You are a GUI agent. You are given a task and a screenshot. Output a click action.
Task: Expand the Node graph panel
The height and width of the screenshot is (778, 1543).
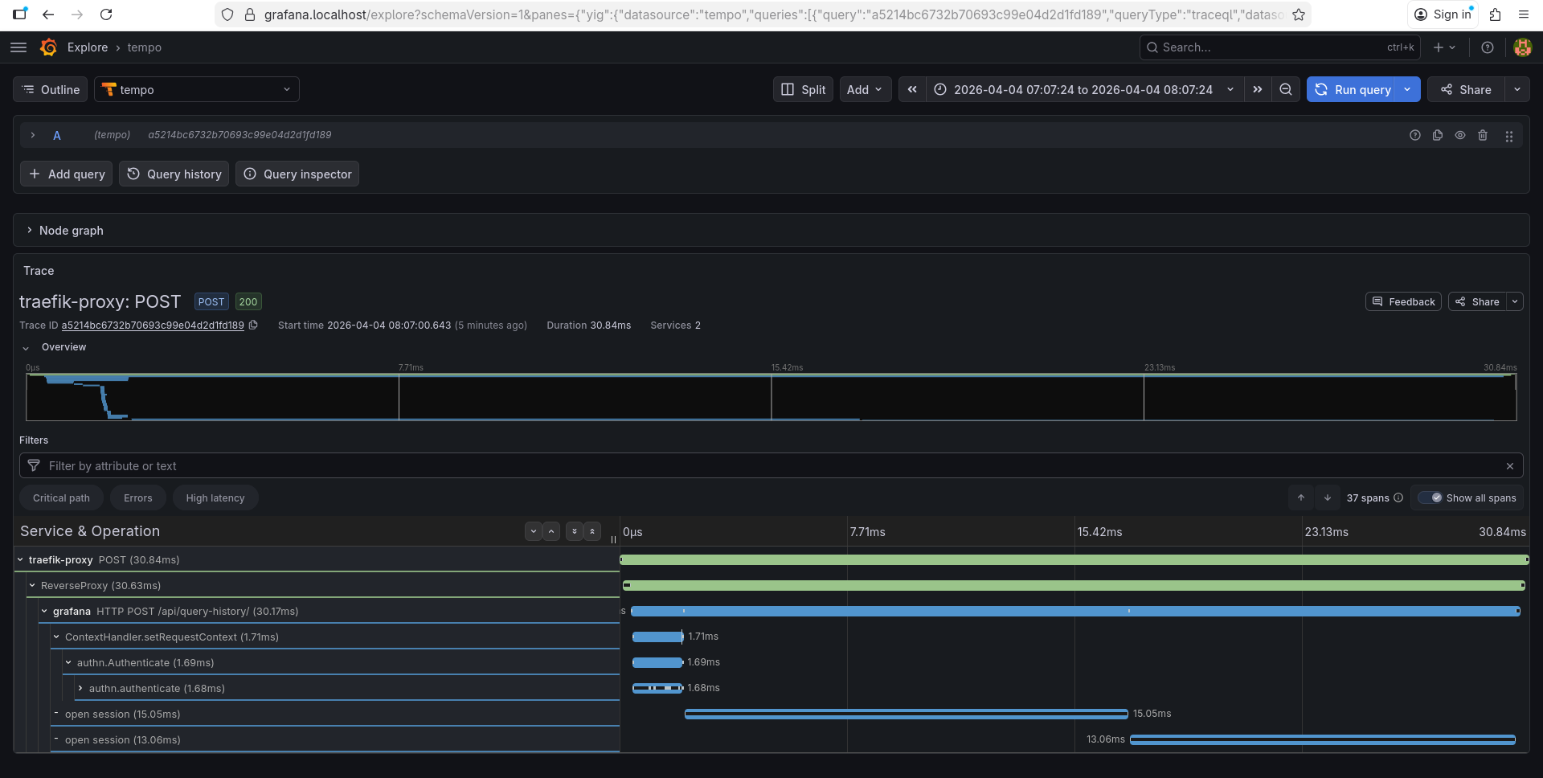coord(30,230)
